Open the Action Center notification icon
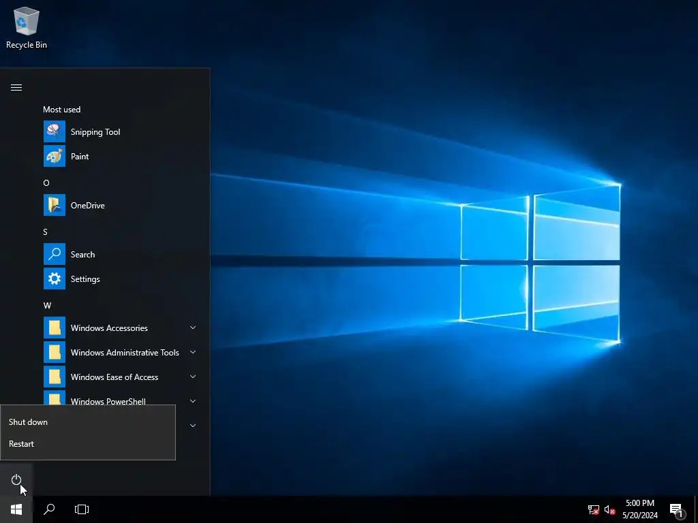The image size is (698, 523). [677, 509]
